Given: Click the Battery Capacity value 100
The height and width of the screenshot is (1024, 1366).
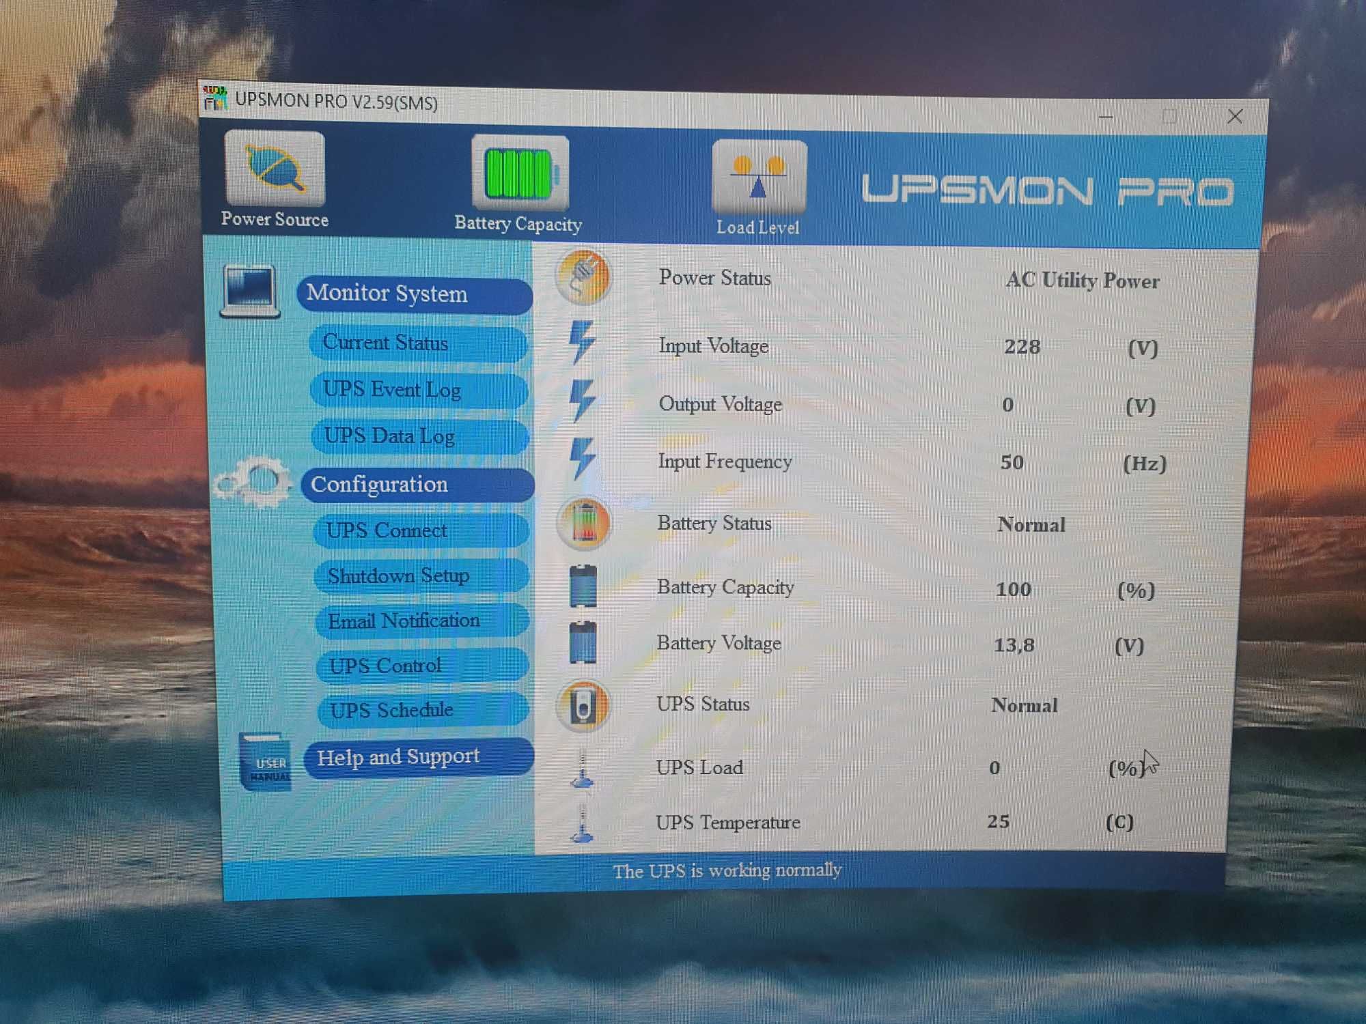Looking at the screenshot, I should (1013, 589).
